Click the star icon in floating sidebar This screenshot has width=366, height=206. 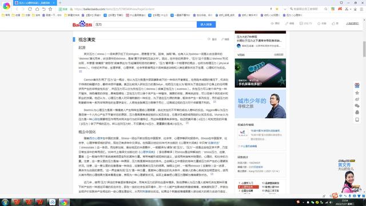357,93
